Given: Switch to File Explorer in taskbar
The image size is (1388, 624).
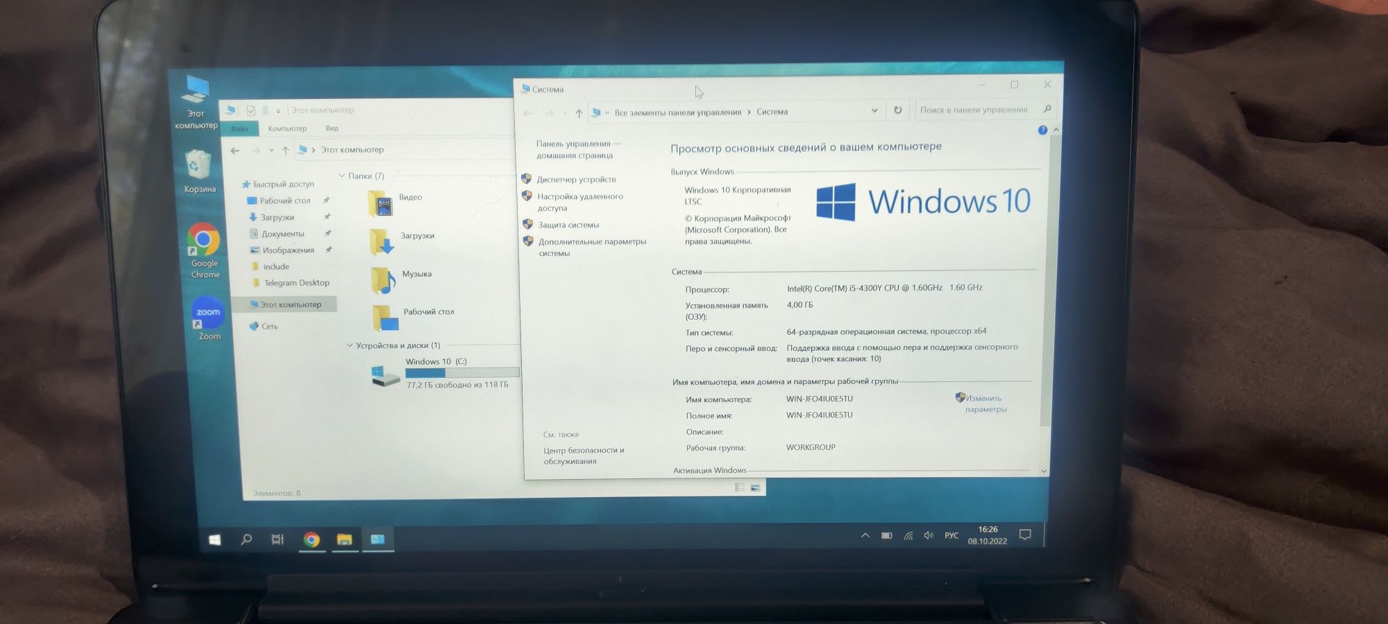Looking at the screenshot, I should 345,539.
